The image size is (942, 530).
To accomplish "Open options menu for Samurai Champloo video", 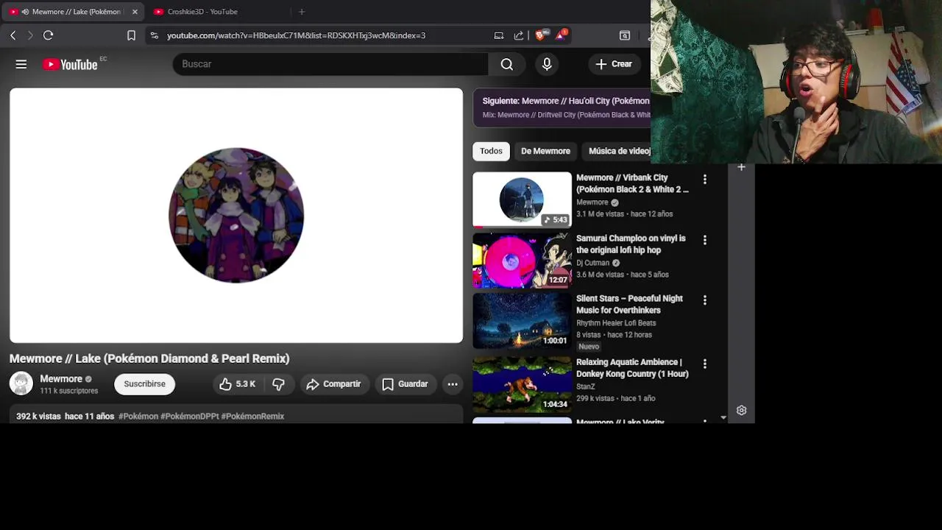I will pos(705,240).
